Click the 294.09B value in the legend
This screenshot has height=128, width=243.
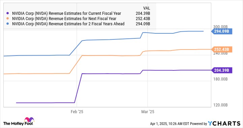143,24
